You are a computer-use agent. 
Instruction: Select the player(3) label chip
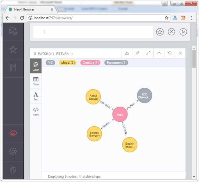68,63
